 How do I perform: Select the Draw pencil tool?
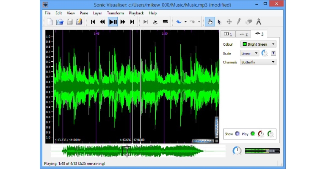[239, 22]
